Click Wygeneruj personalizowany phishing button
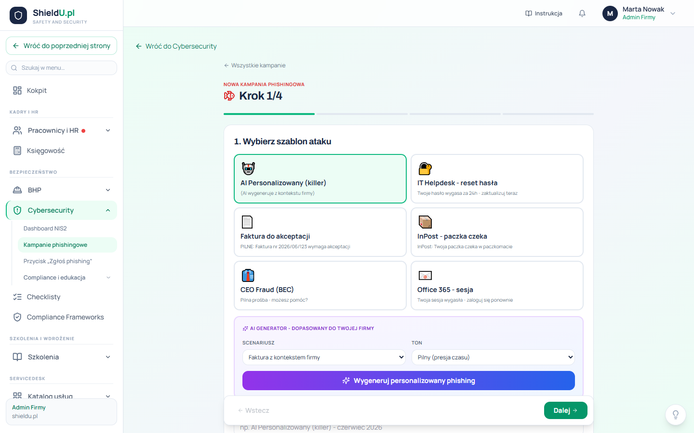This screenshot has height=433, width=694. coord(409,381)
